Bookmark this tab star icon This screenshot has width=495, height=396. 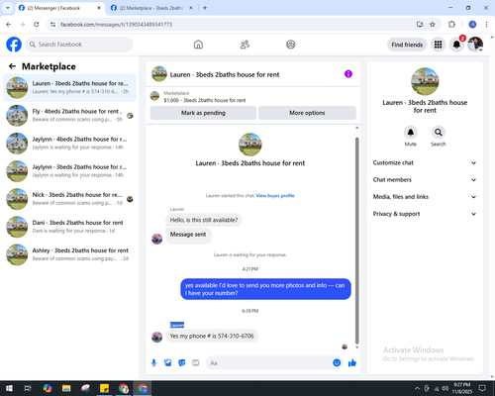[x=433, y=25]
